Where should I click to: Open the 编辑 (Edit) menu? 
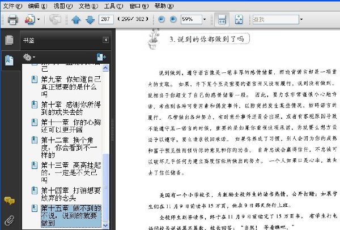37,6
